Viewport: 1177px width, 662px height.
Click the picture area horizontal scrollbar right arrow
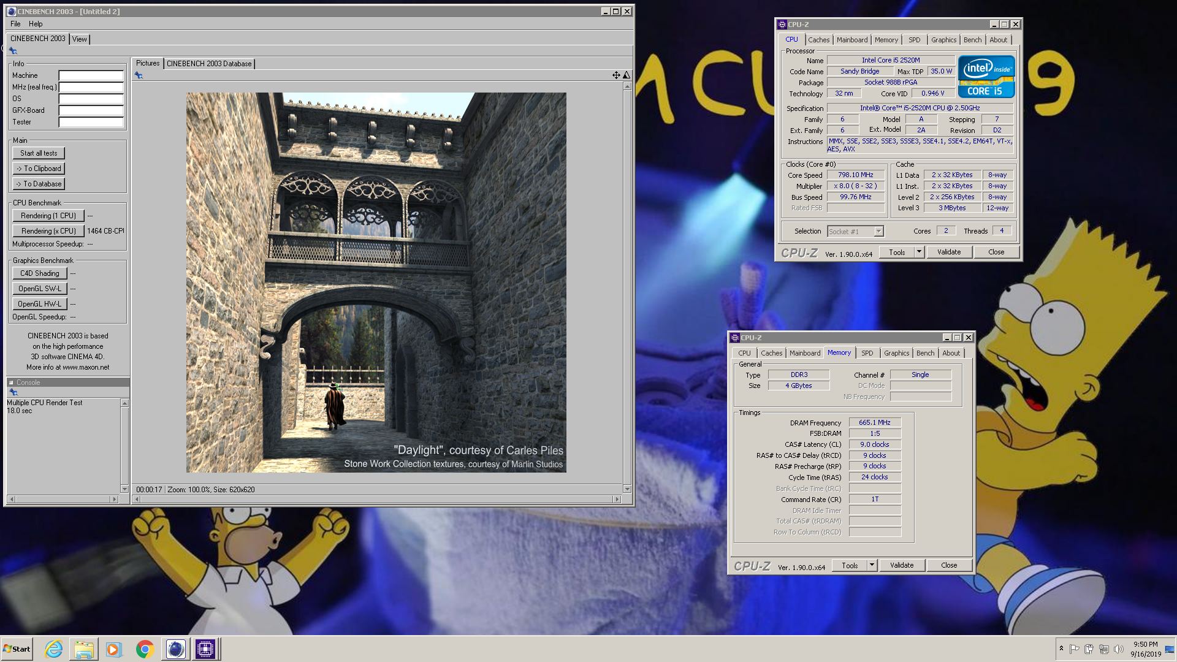617,500
